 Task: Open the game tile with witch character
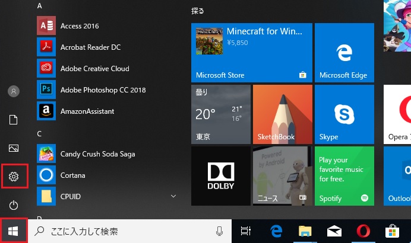click(x=397, y=25)
